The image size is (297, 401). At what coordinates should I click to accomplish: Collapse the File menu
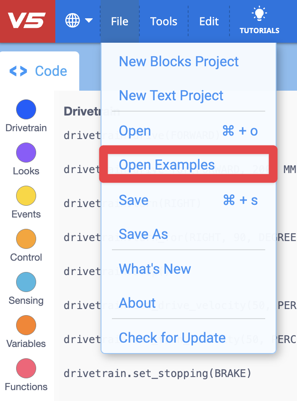pos(120,21)
